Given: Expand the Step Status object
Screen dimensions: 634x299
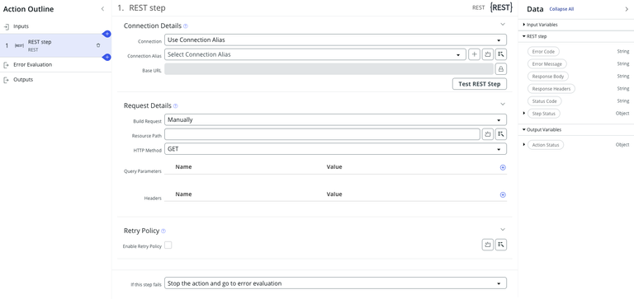Looking at the screenshot, I should (x=524, y=114).
